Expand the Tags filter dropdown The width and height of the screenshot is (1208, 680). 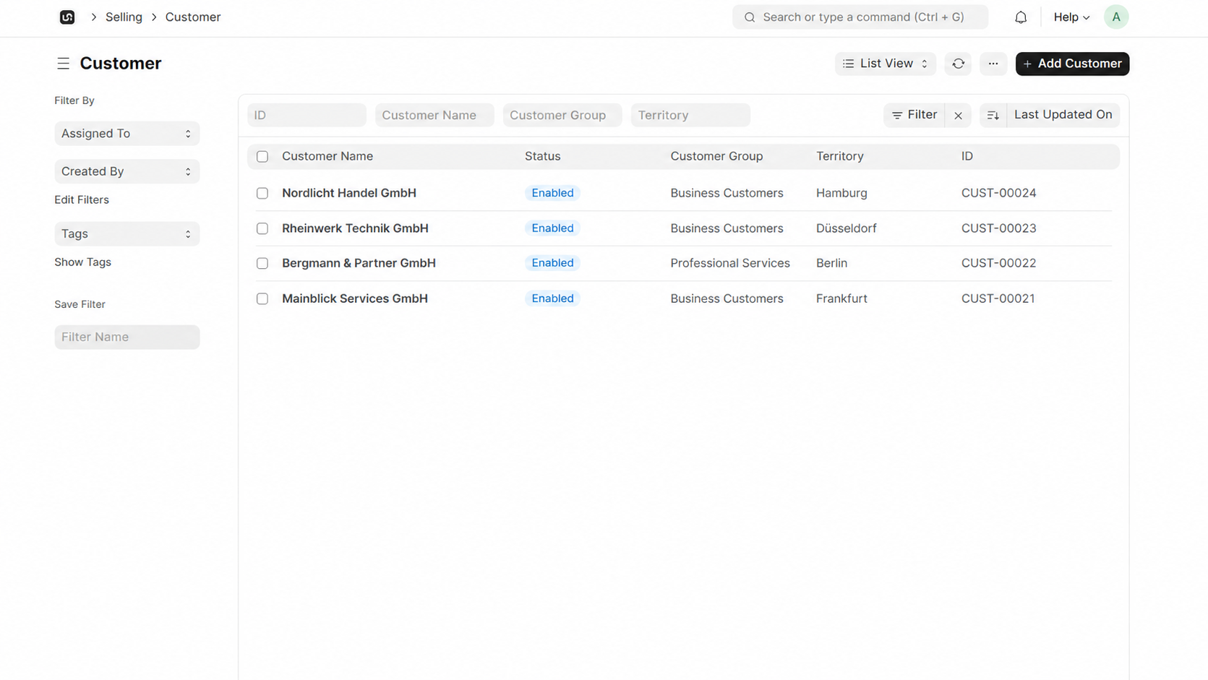127,234
